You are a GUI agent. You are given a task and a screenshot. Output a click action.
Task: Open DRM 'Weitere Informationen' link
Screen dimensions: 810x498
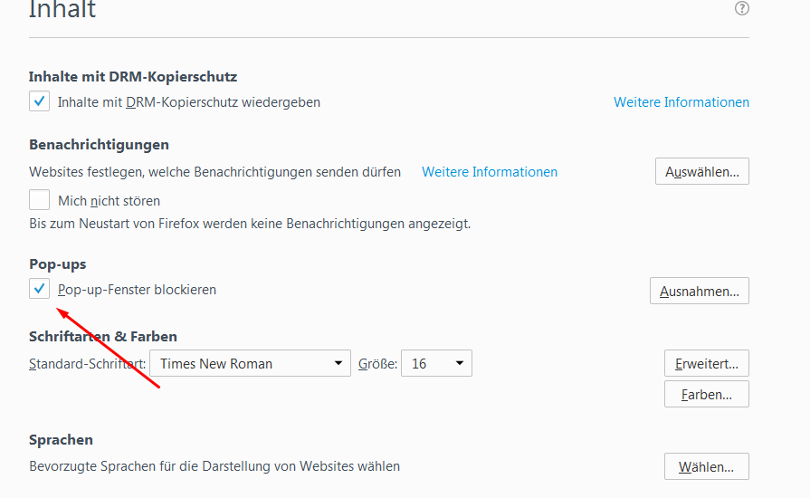point(681,102)
